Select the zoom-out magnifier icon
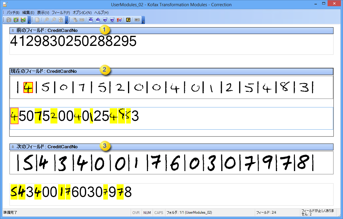Viewport: 343px width, 219px height. point(54,20)
